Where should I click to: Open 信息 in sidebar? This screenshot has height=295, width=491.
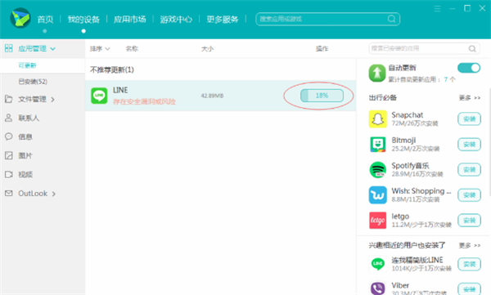(25, 136)
